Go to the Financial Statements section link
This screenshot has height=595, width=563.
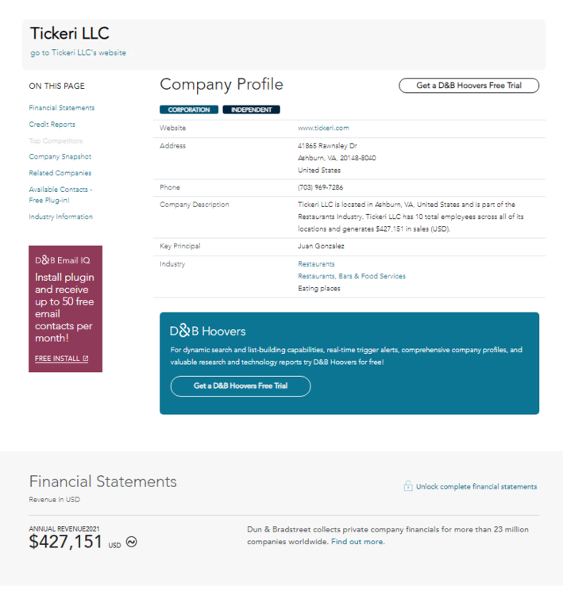61,108
